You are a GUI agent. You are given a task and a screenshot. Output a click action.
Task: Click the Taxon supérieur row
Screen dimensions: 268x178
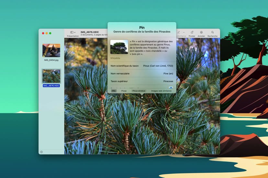click(142, 81)
